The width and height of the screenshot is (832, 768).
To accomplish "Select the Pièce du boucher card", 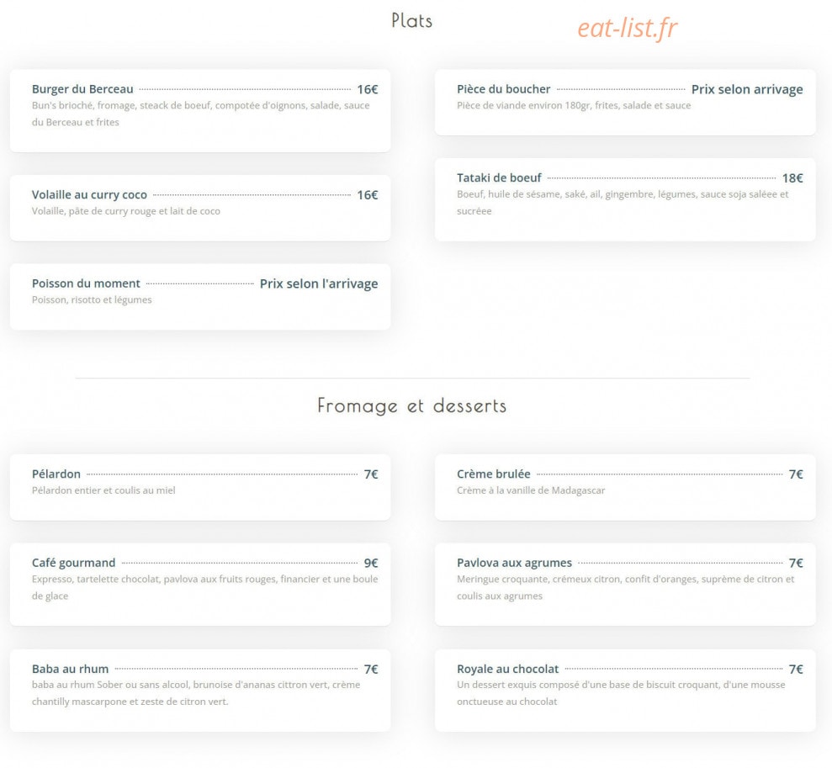I will 625,103.
